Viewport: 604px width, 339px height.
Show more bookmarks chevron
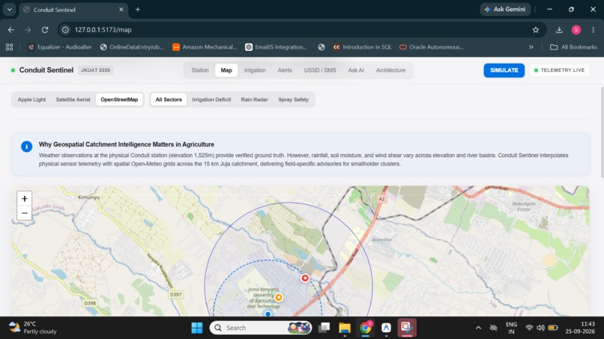click(x=531, y=47)
